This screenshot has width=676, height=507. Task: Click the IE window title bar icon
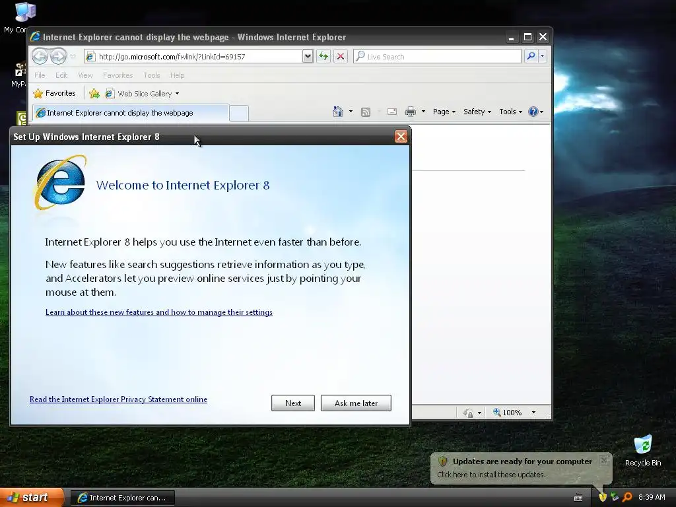pyautogui.click(x=36, y=37)
